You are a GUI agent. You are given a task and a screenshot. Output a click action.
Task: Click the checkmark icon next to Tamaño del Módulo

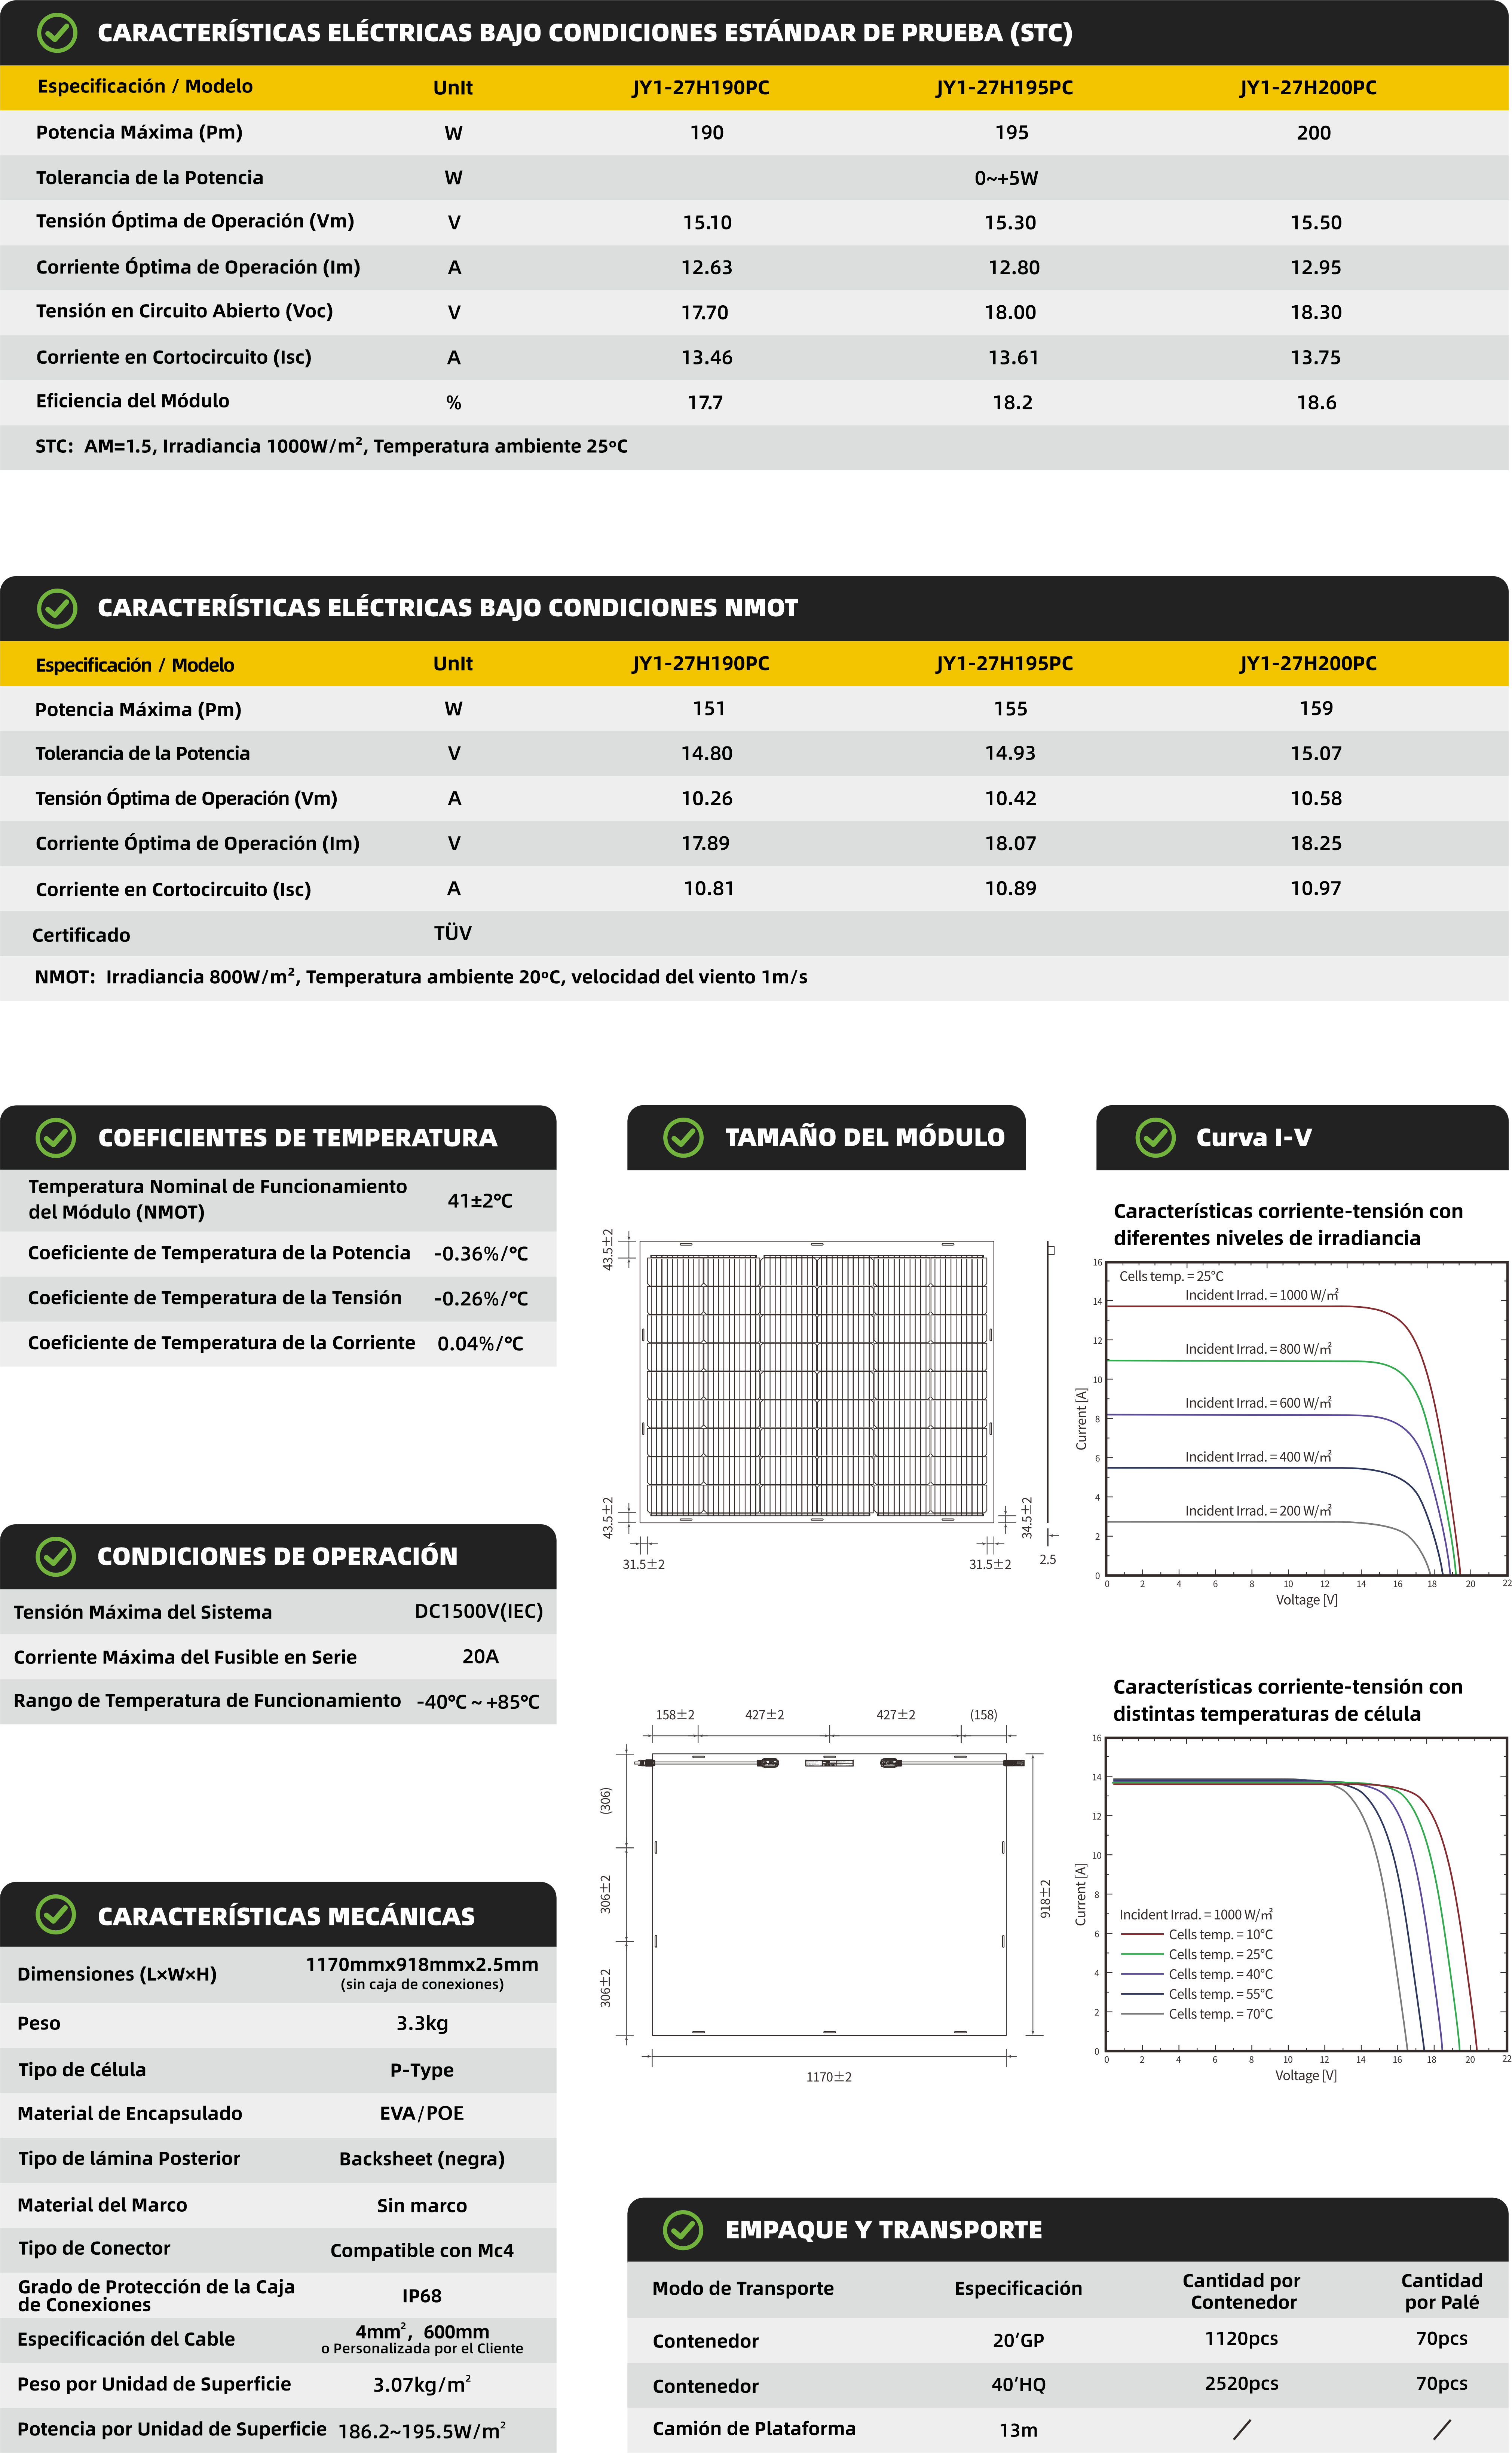[684, 1138]
